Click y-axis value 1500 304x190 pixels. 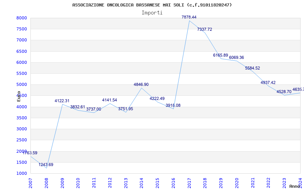click(x=22, y=162)
